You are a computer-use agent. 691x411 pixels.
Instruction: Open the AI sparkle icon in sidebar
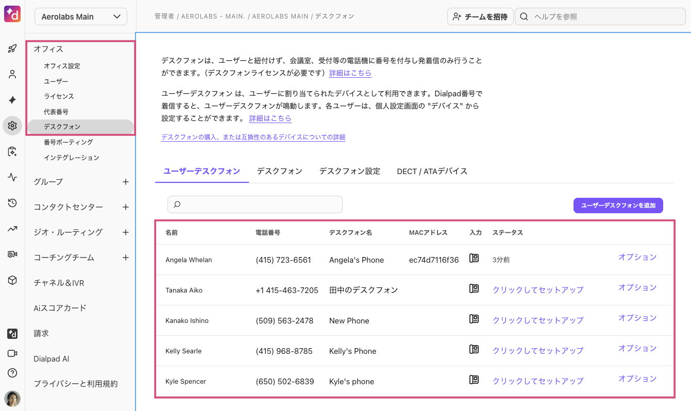(x=12, y=100)
